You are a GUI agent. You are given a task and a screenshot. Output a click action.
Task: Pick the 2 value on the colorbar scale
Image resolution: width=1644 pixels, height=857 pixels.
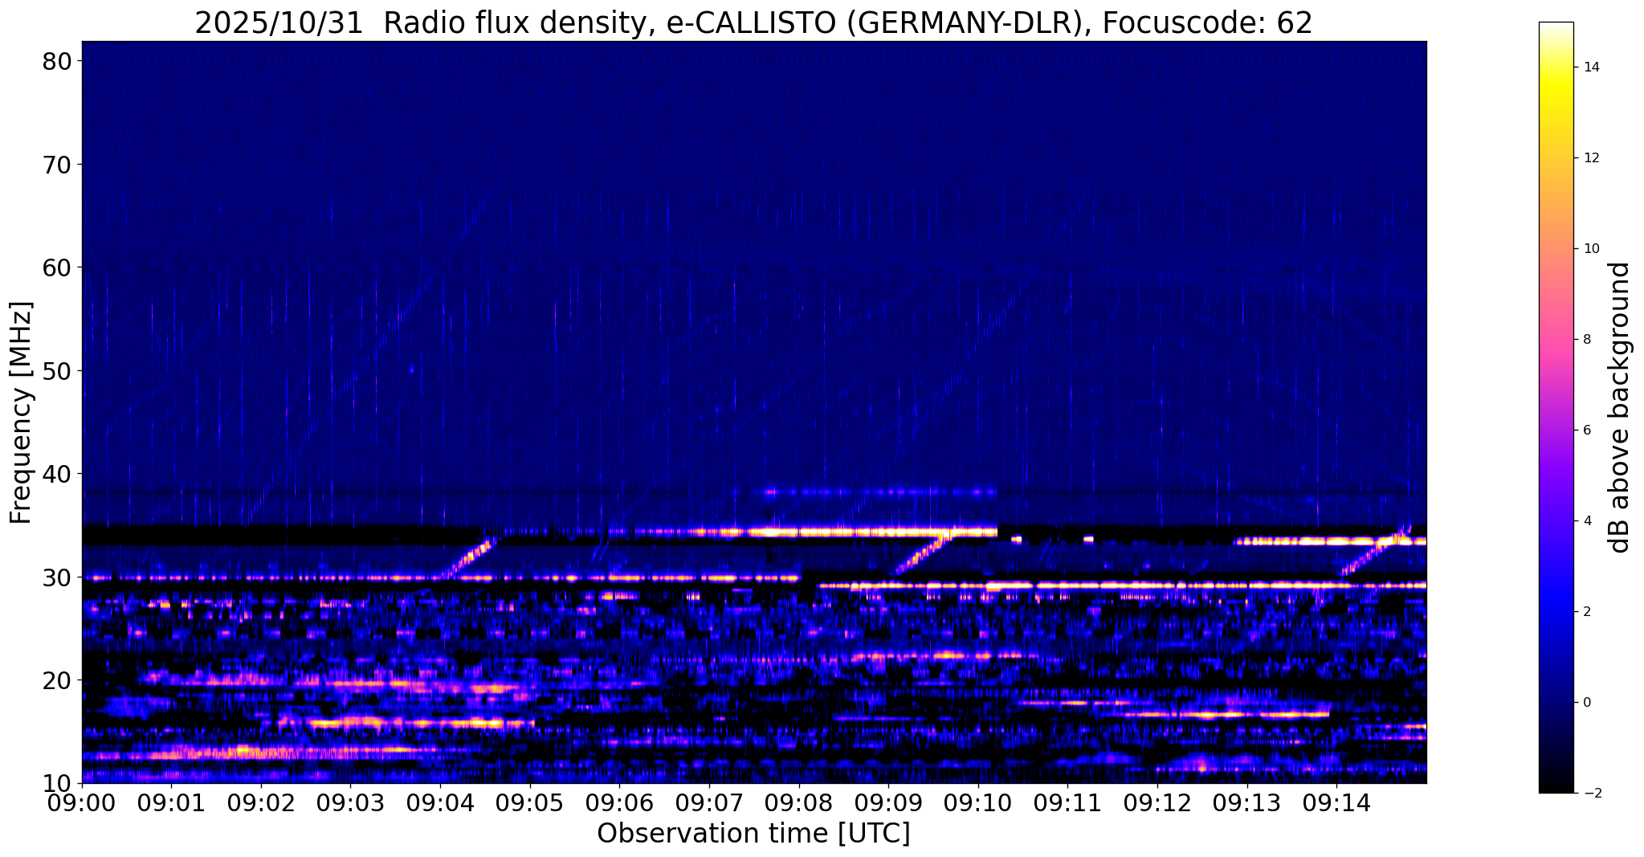[1587, 612]
